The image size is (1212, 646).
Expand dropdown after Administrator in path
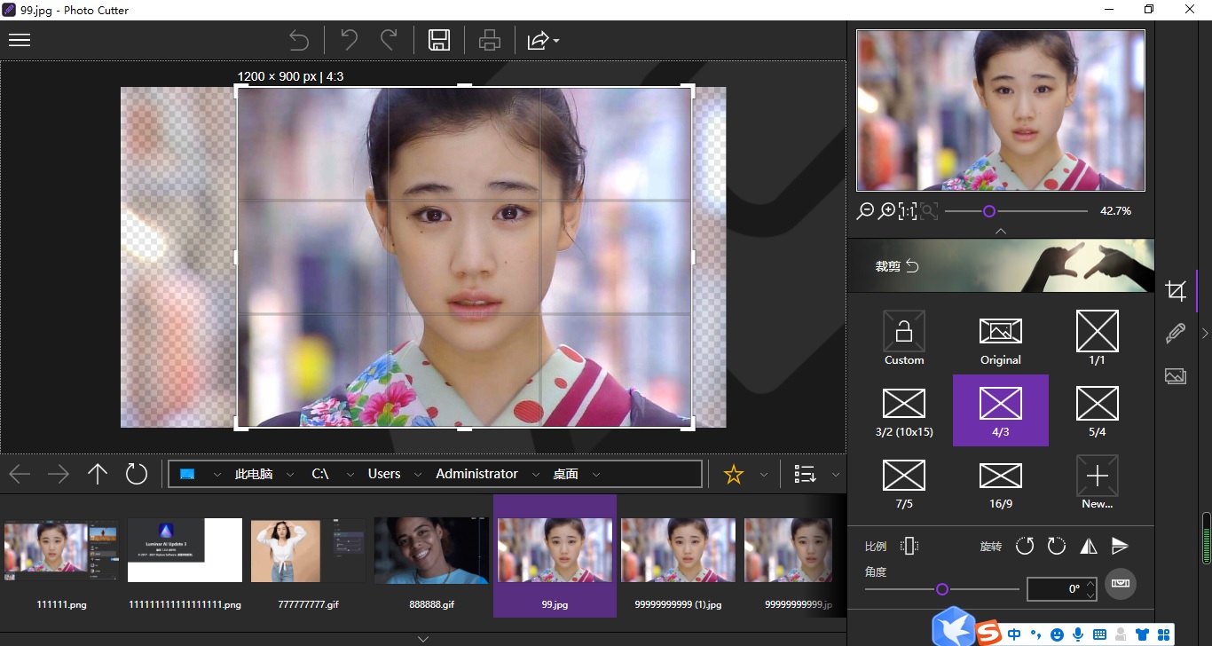[x=535, y=475]
